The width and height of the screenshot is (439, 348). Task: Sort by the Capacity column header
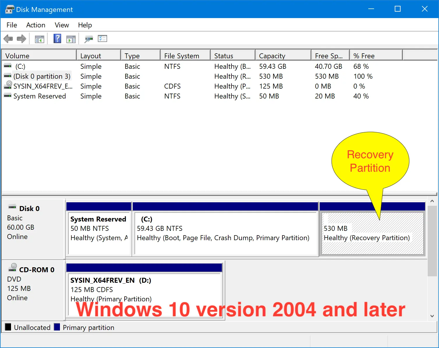point(283,56)
